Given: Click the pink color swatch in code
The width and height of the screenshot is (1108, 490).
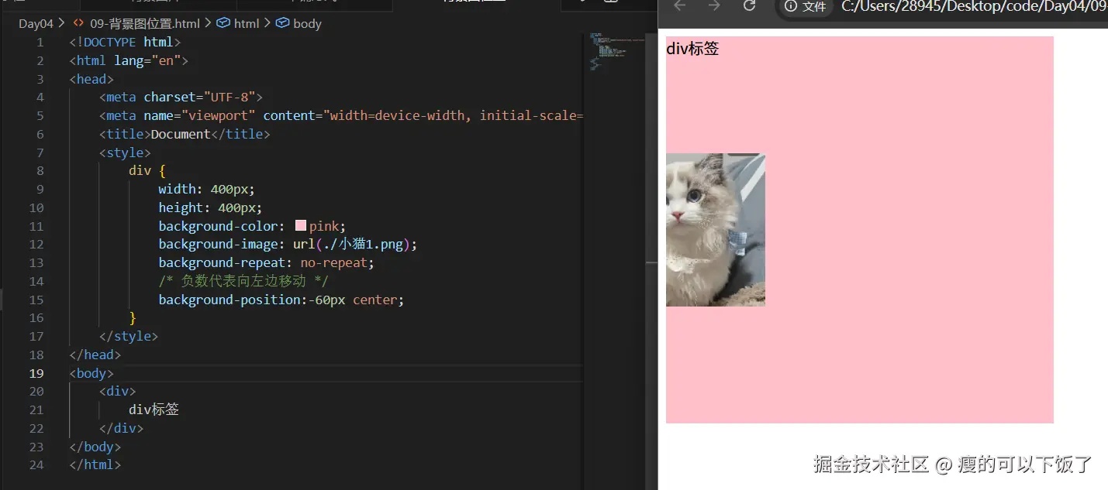Looking at the screenshot, I should pos(301,226).
